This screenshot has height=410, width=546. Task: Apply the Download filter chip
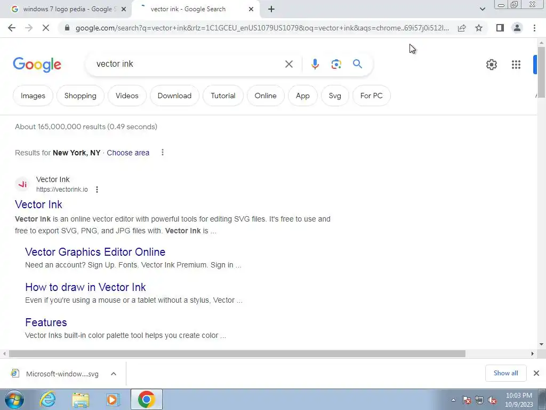tap(174, 96)
